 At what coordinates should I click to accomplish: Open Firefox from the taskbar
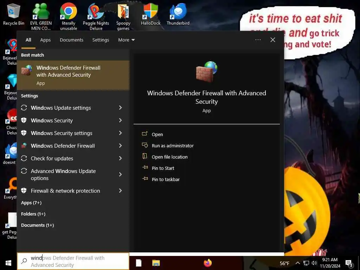tap(208, 263)
